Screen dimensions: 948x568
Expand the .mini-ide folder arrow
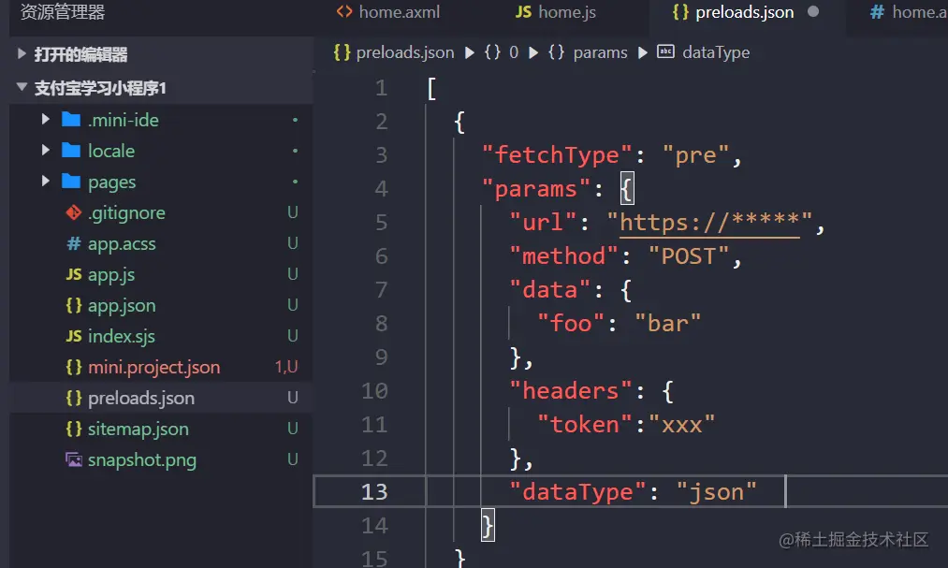(46, 119)
